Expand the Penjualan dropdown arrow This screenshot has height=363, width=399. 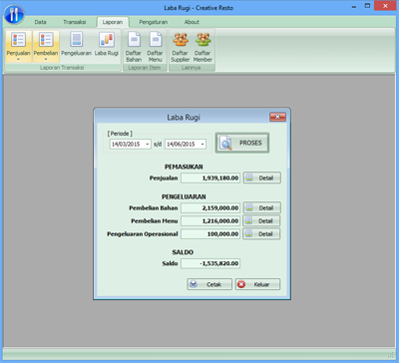18,59
